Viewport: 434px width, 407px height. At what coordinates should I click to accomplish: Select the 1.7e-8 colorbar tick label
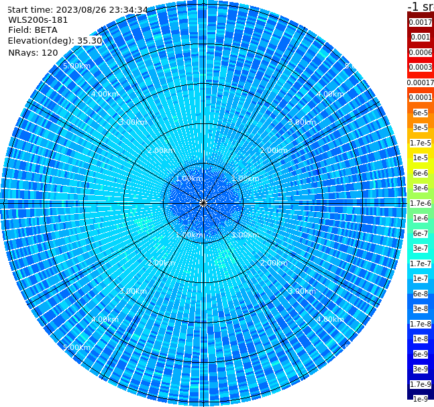[421, 324]
